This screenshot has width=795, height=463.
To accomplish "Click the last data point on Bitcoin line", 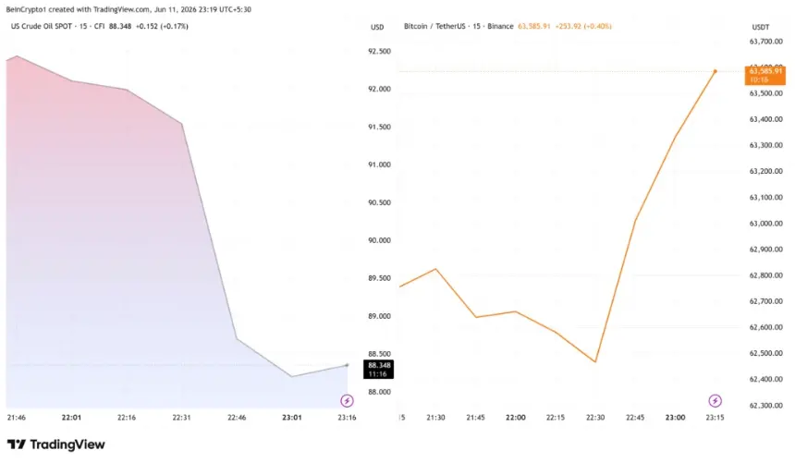I will pyautogui.click(x=715, y=71).
